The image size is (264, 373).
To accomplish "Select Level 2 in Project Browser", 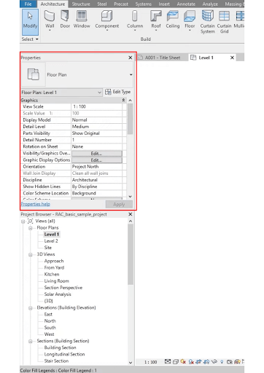I will coord(51,241).
